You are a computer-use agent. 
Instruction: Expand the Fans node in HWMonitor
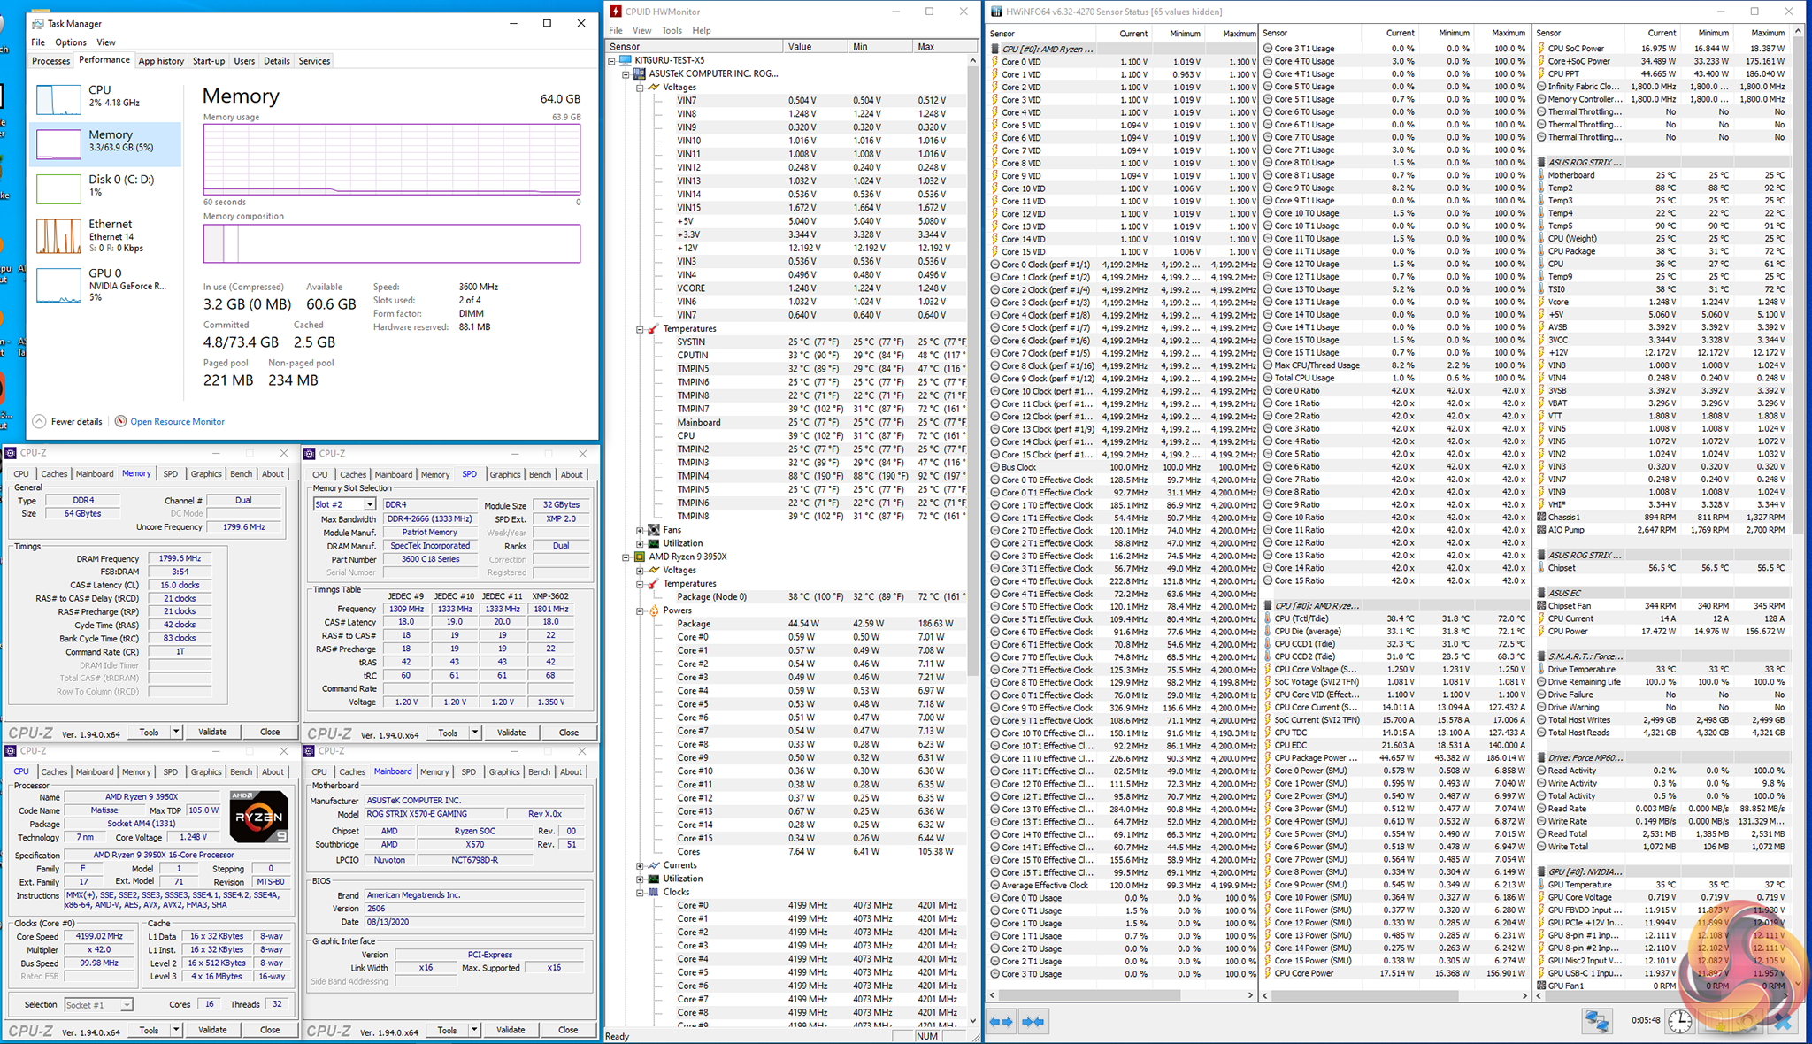(640, 530)
